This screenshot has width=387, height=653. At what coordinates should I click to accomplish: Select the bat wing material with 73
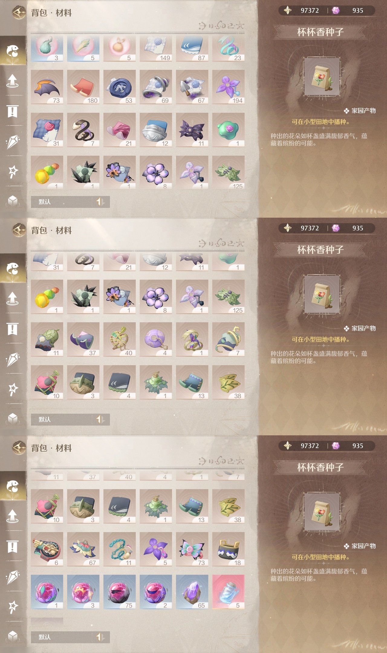point(47,87)
